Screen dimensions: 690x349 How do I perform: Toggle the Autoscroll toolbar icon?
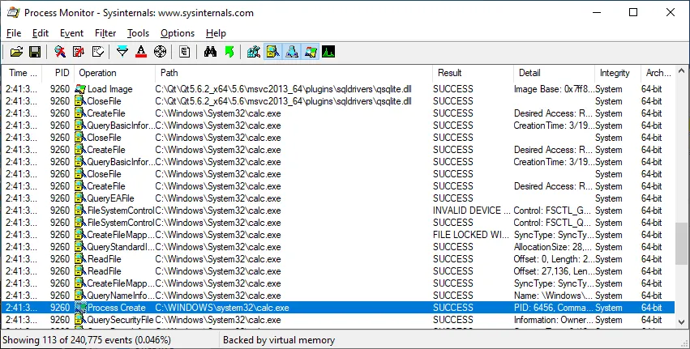[x=79, y=52]
